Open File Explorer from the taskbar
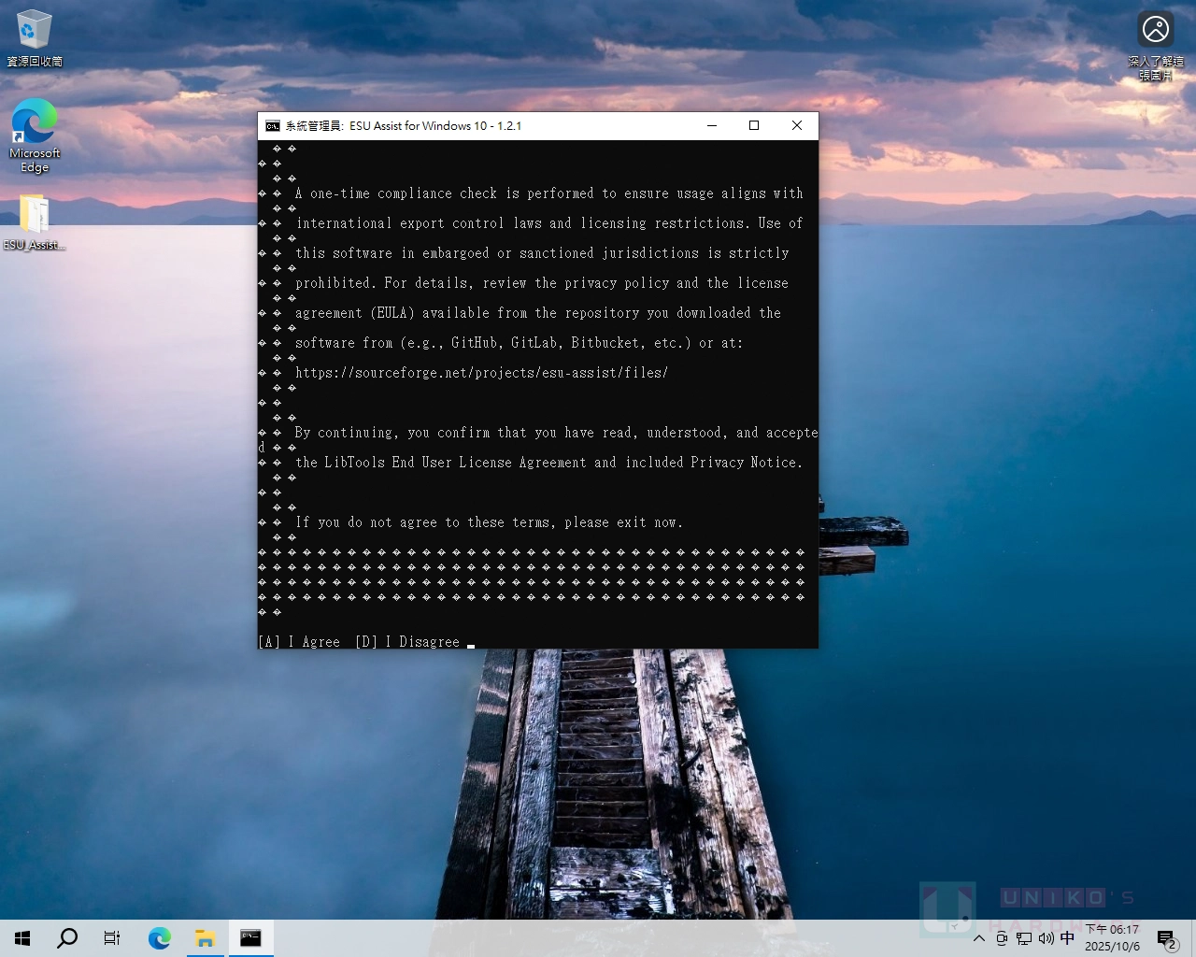The width and height of the screenshot is (1196, 957). click(x=205, y=938)
